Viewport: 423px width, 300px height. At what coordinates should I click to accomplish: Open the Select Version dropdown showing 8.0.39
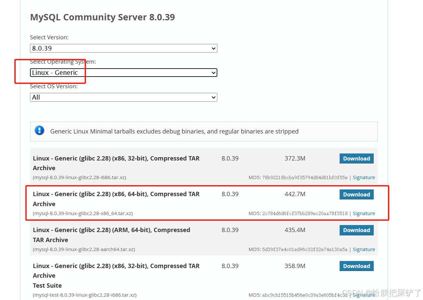123,48
